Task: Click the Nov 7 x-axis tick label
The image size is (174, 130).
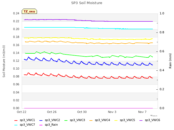Action: tap(142, 112)
